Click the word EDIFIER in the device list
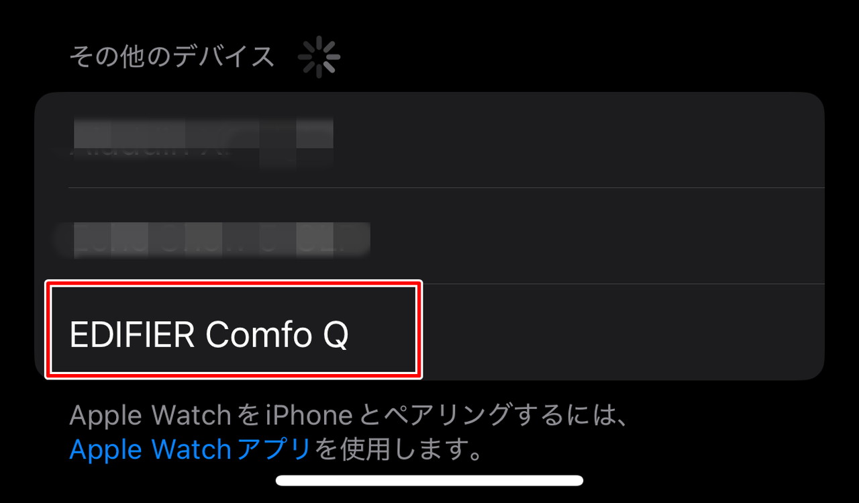 pyautogui.click(x=133, y=334)
